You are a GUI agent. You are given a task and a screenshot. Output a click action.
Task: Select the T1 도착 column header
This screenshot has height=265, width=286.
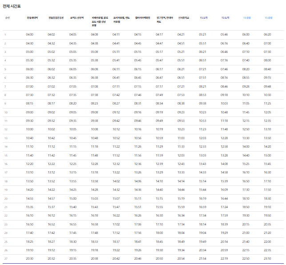(204, 18)
